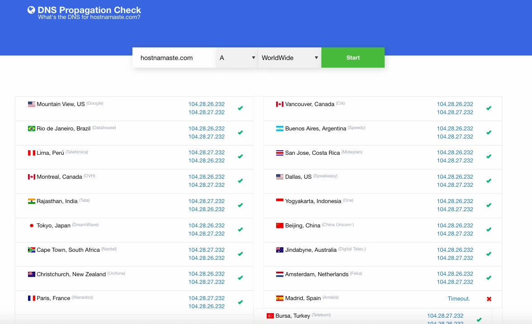Click the text 'Rajasthan, India'

point(57,201)
